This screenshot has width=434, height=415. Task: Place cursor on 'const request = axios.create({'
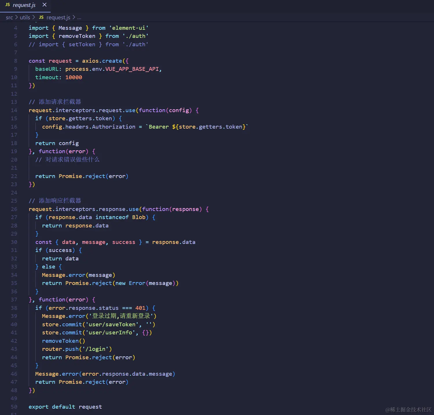point(79,61)
